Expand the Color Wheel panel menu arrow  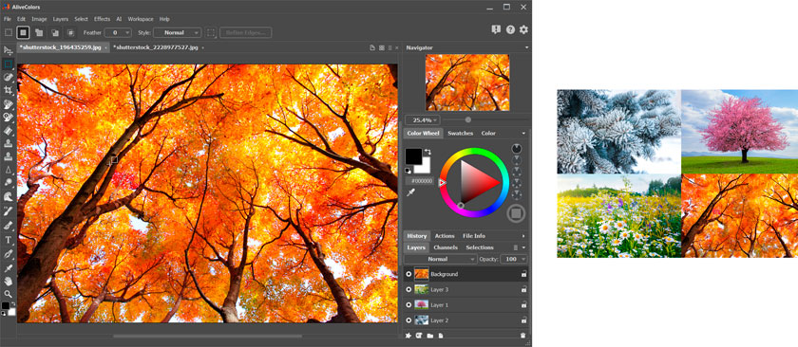pyautogui.click(x=523, y=134)
